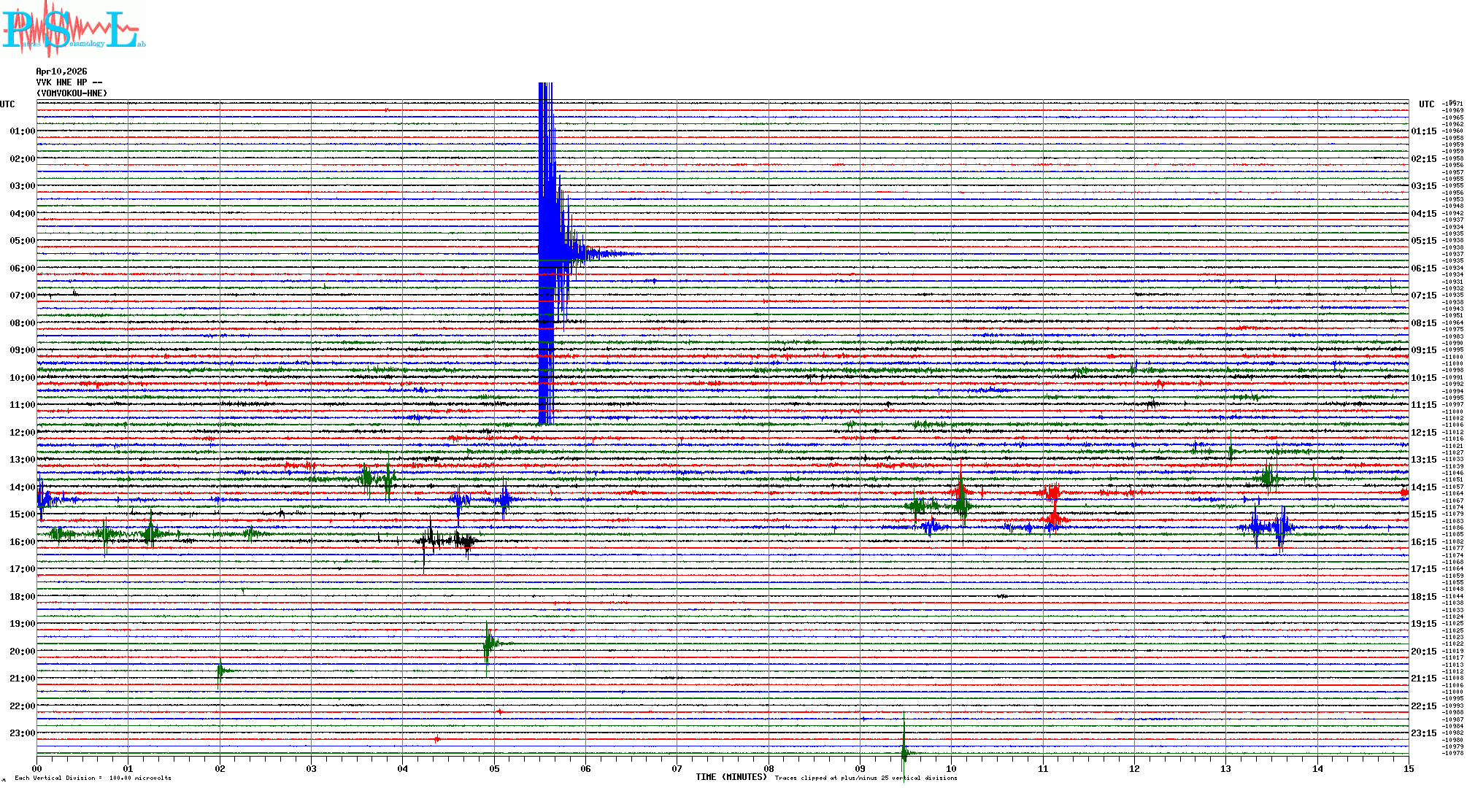Click the Traces clipped footnote text
This screenshot has height=788, width=1467.
(866, 778)
